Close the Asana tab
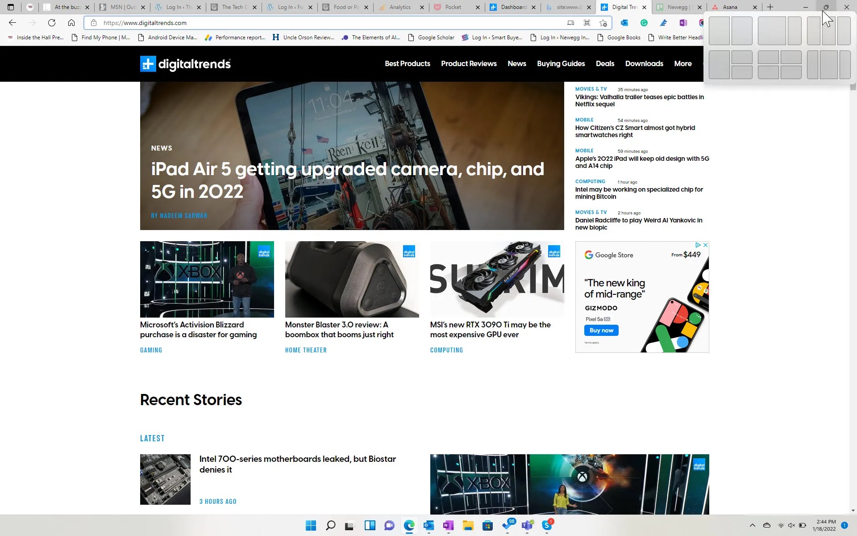The width and height of the screenshot is (857, 536). click(x=755, y=7)
